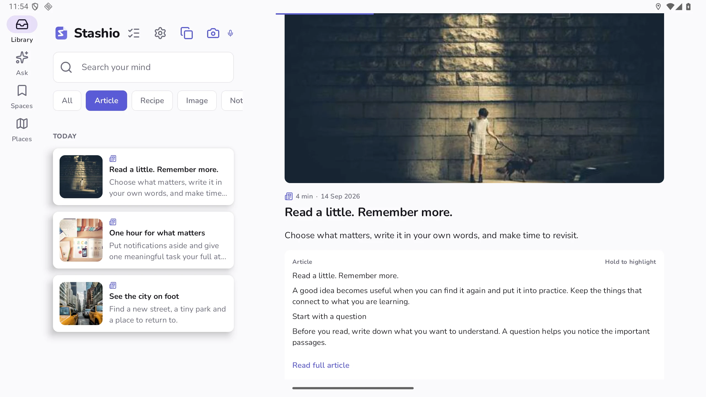706x397 pixels.
Task: Select the Article filter chip
Action: [x=106, y=101]
